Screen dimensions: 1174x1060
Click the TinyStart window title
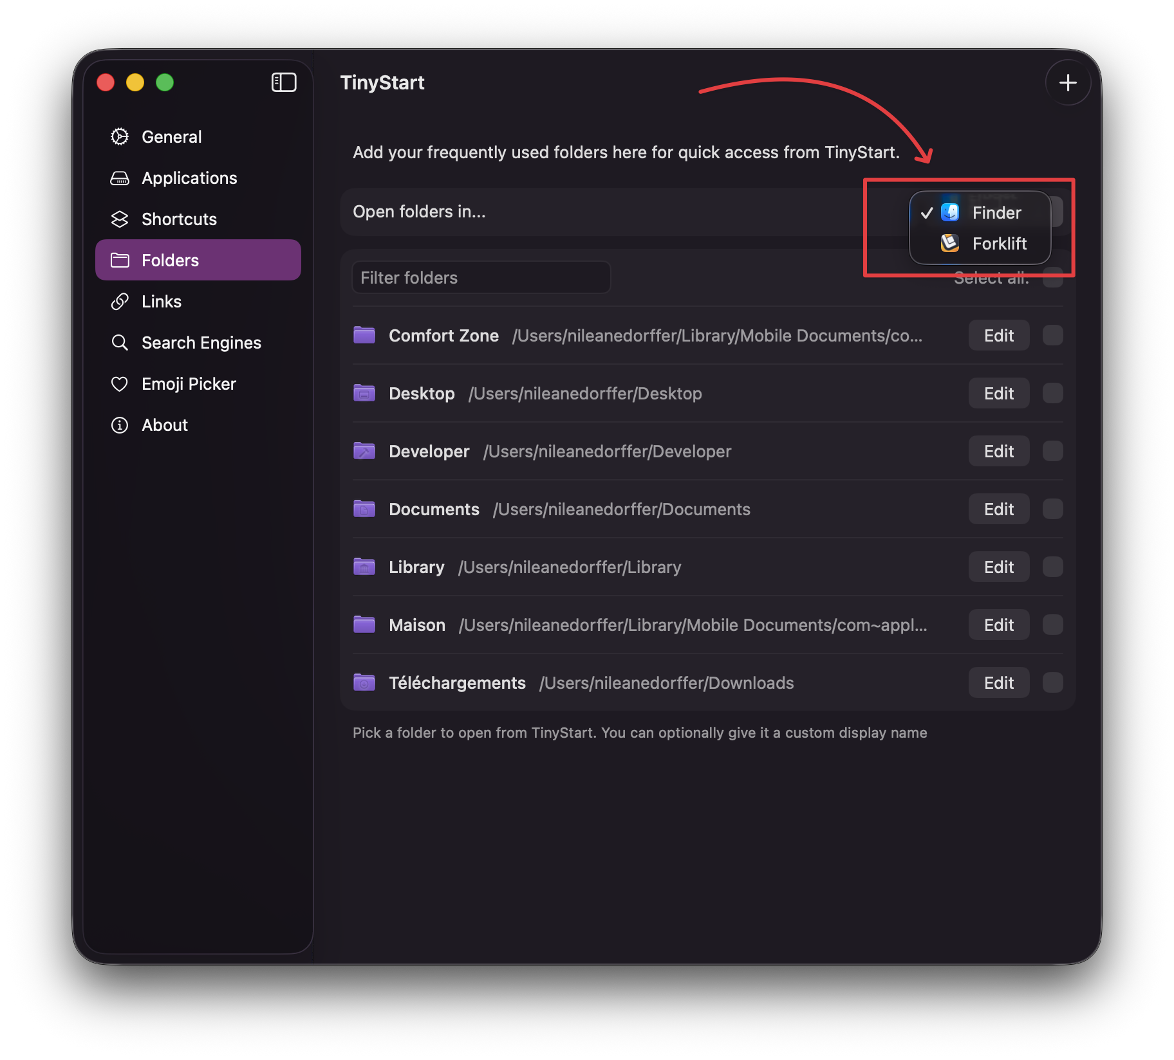[x=382, y=82]
